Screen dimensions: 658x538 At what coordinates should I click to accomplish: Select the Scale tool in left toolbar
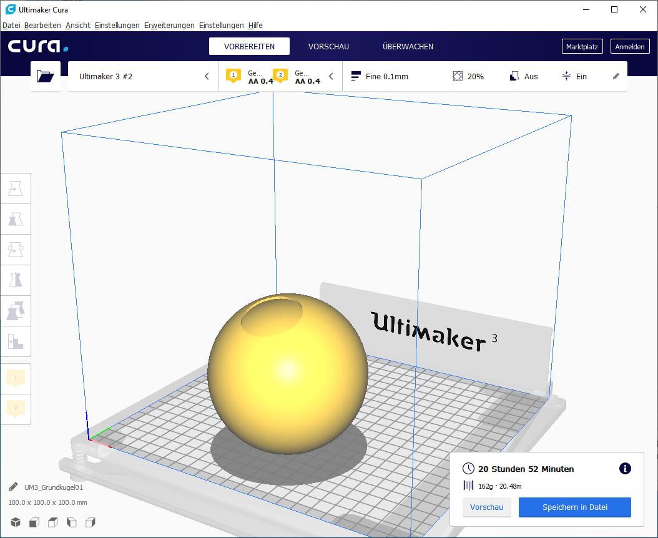[16, 219]
